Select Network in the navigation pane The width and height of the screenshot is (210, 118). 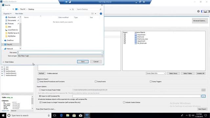(10, 49)
